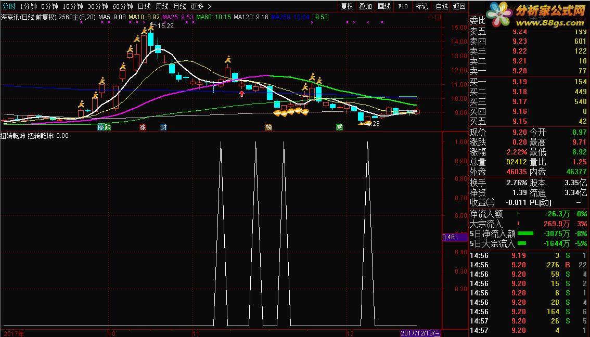
Task: Click the 跌 event marker
Action: point(108,127)
